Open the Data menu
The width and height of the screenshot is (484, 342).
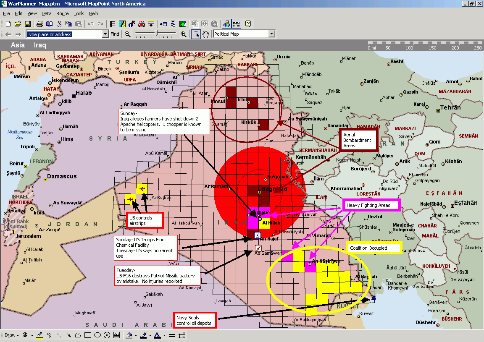pos(46,13)
